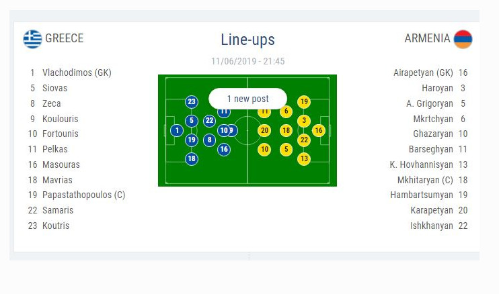The height and width of the screenshot is (294, 499).
Task: Select Armenia player marker 19 on pitch
Action: (x=304, y=101)
